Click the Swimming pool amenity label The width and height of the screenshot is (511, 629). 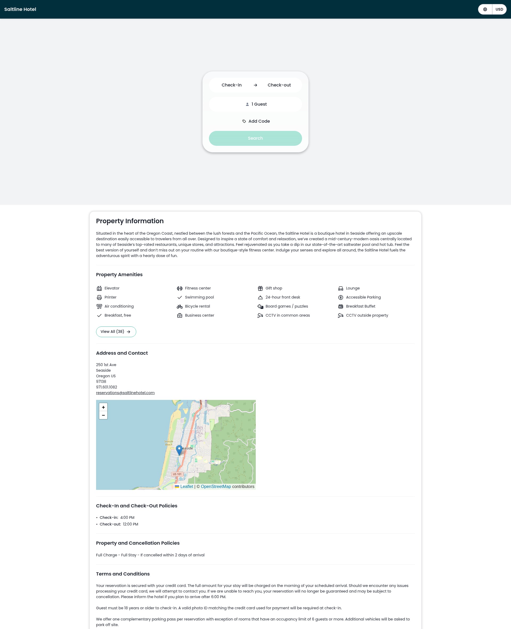(199, 297)
